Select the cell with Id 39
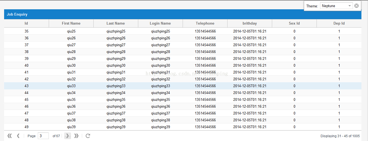Image resolution: width=368 pixels, height=141 pixels. pos(26,58)
